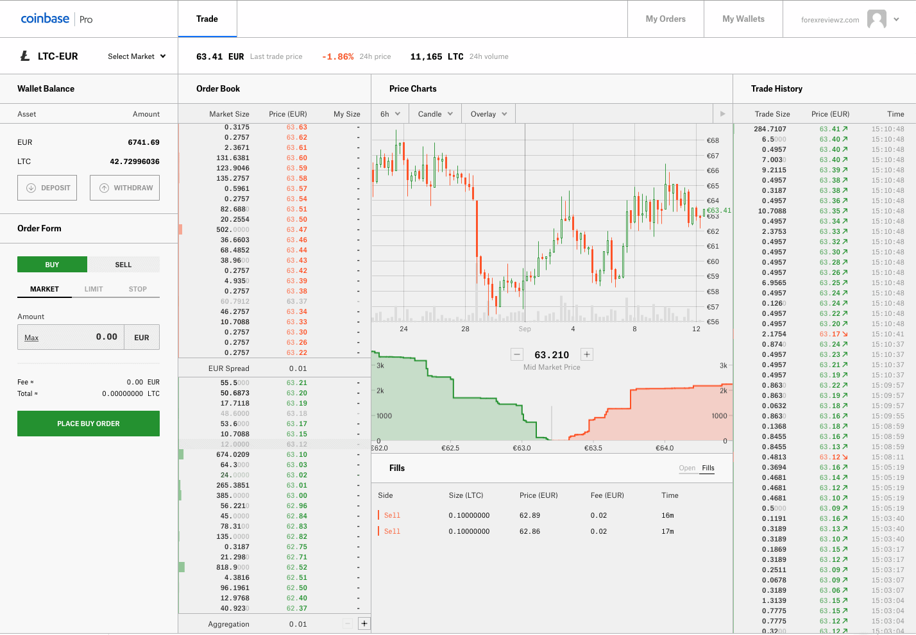Image resolution: width=916 pixels, height=635 pixels.
Task: Click the My Size column header
Action: tap(347, 114)
